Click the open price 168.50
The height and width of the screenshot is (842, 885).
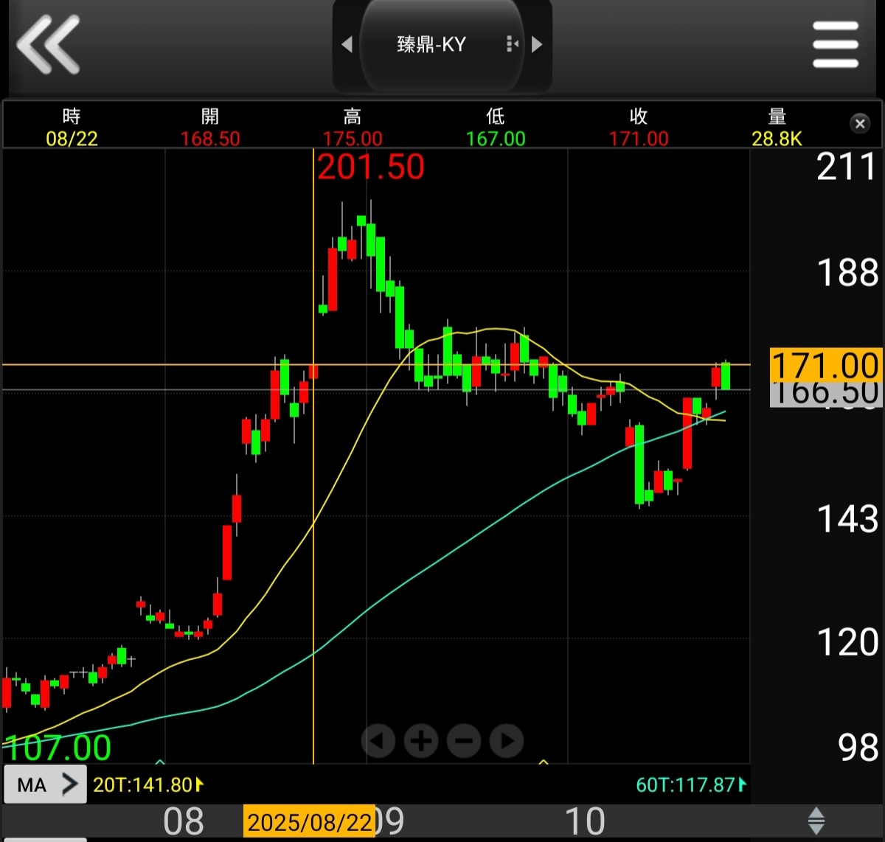[210, 139]
